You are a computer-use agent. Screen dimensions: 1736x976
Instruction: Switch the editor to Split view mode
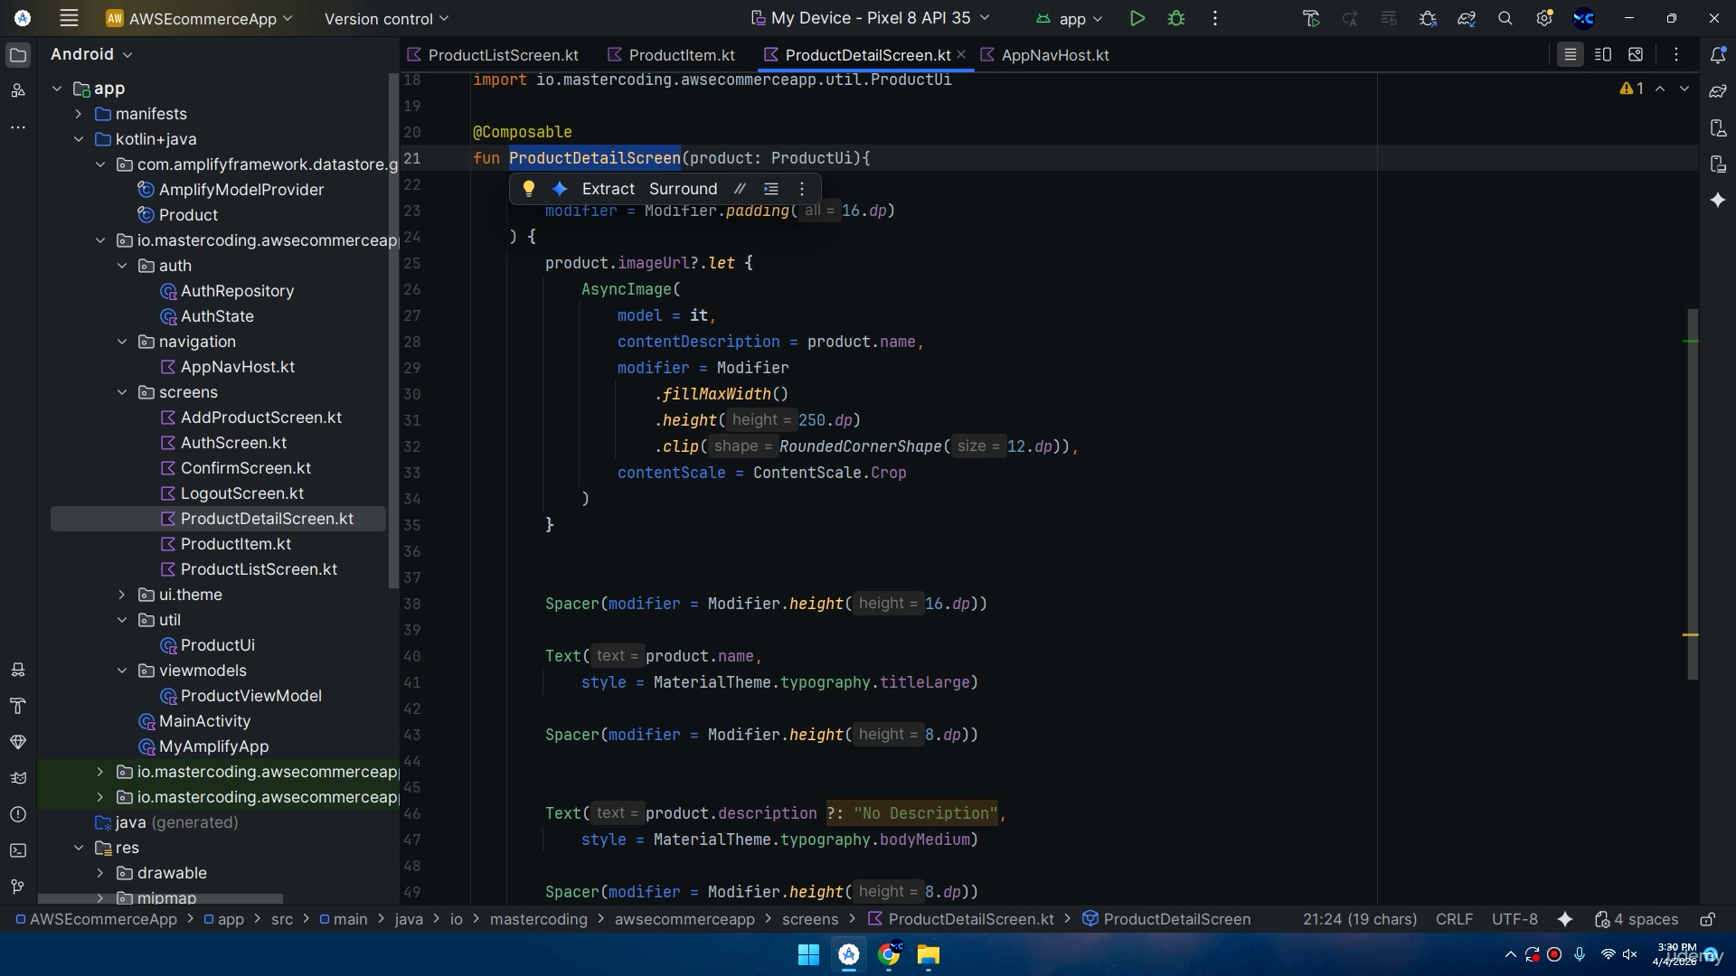1603,55
